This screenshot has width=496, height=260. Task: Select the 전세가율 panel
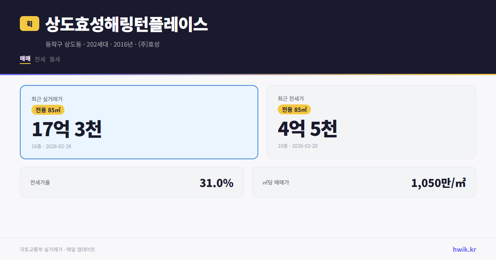click(x=132, y=182)
